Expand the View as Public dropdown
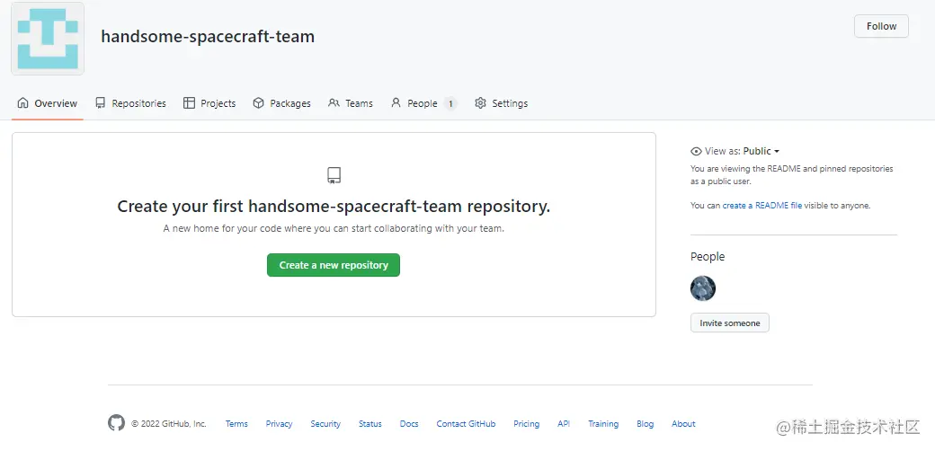This screenshot has width=935, height=451. (761, 151)
